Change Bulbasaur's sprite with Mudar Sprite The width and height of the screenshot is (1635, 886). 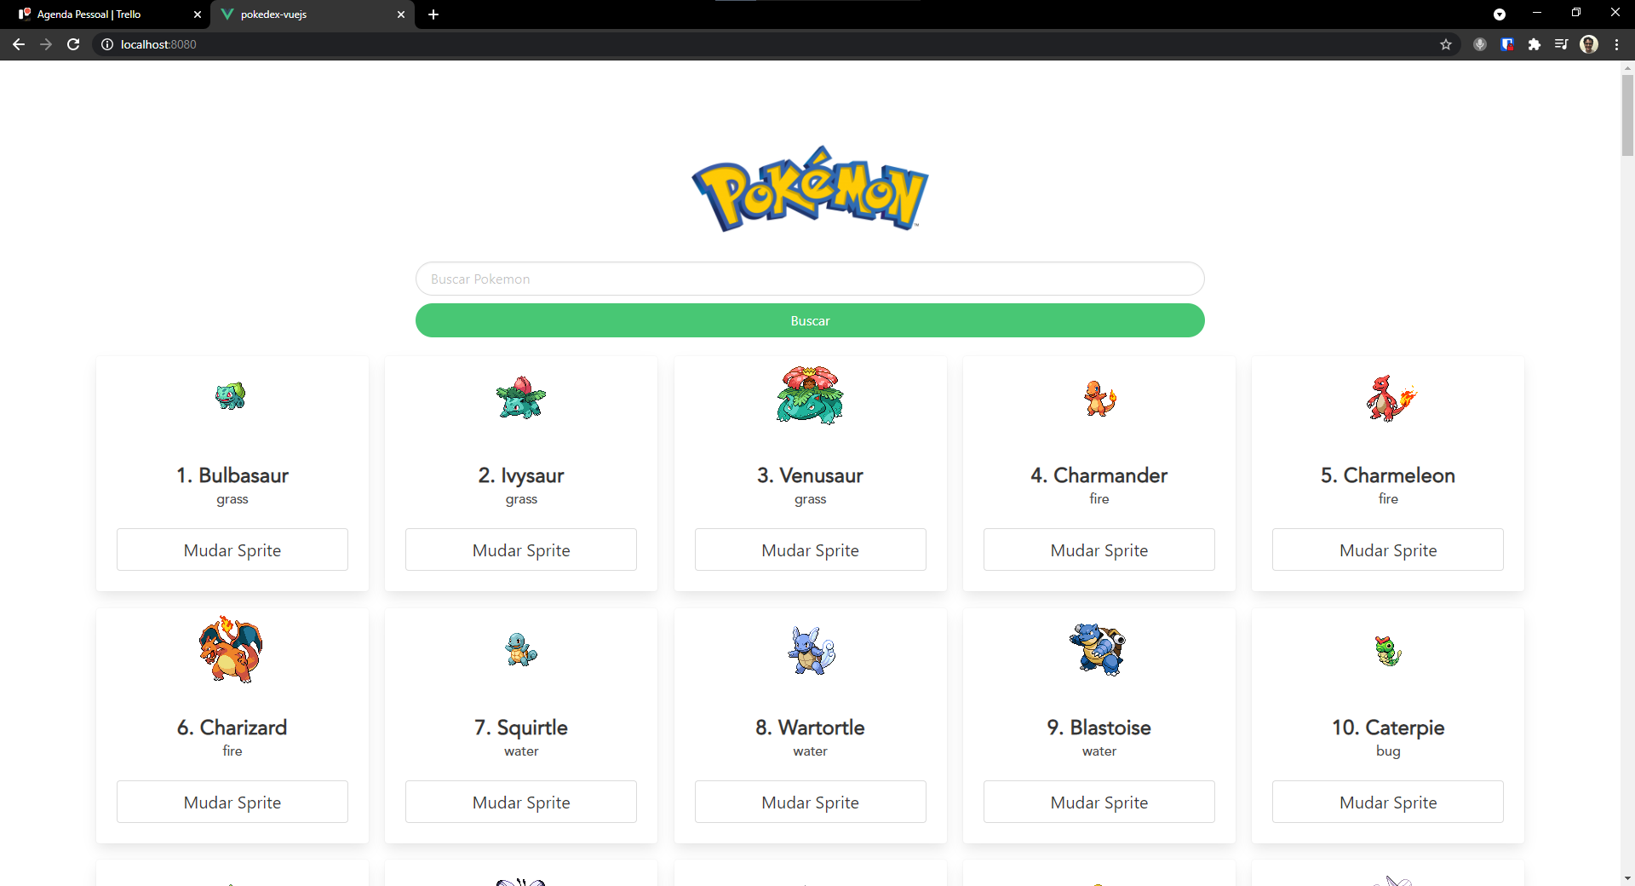click(x=232, y=549)
